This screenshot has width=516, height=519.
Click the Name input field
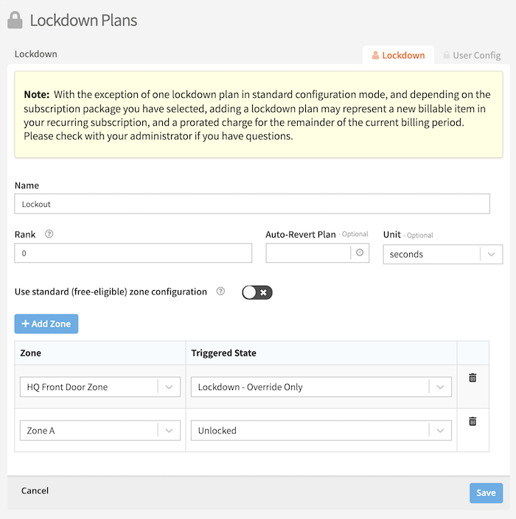point(252,204)
